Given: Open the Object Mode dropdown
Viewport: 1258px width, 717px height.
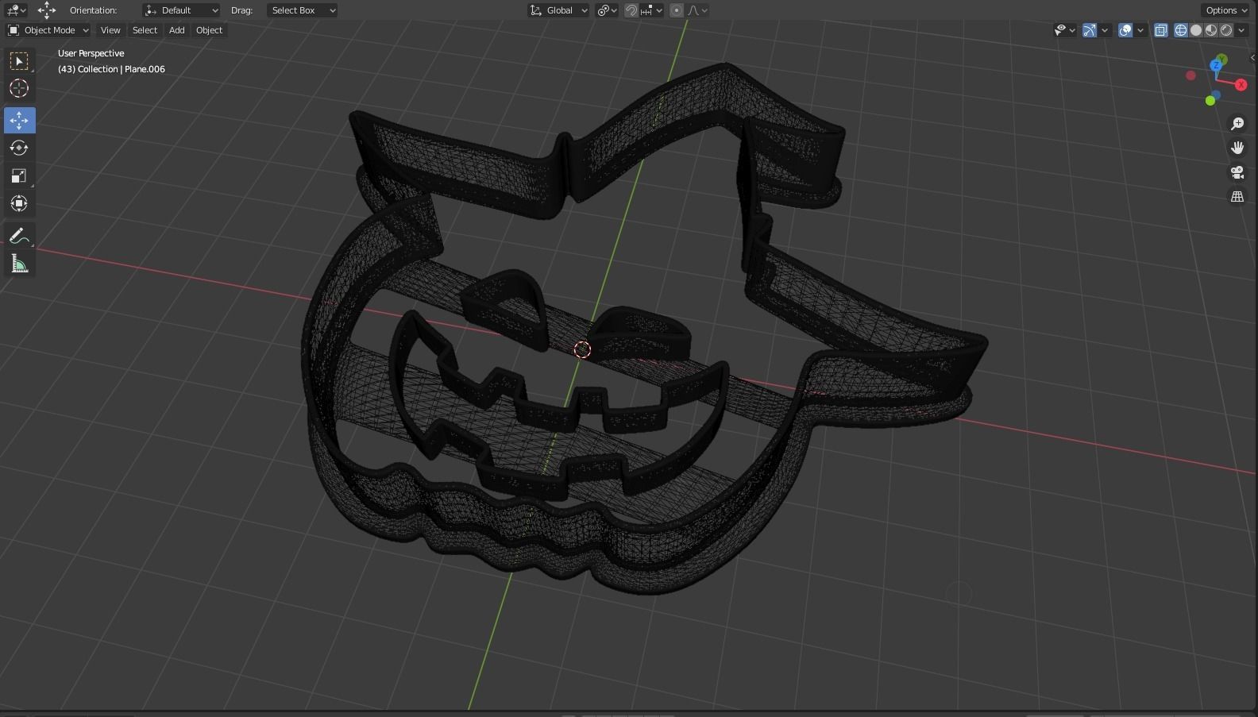Looking at the screenshot, I should [48, 30].
